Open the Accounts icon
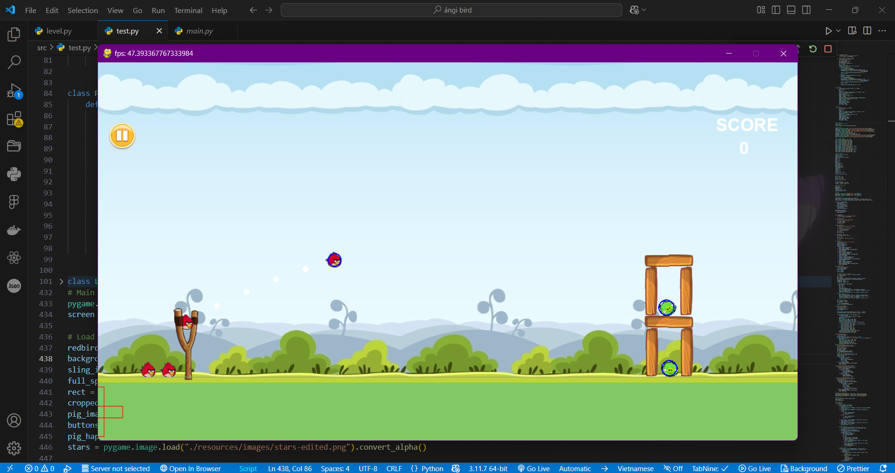 coord(14,420)
